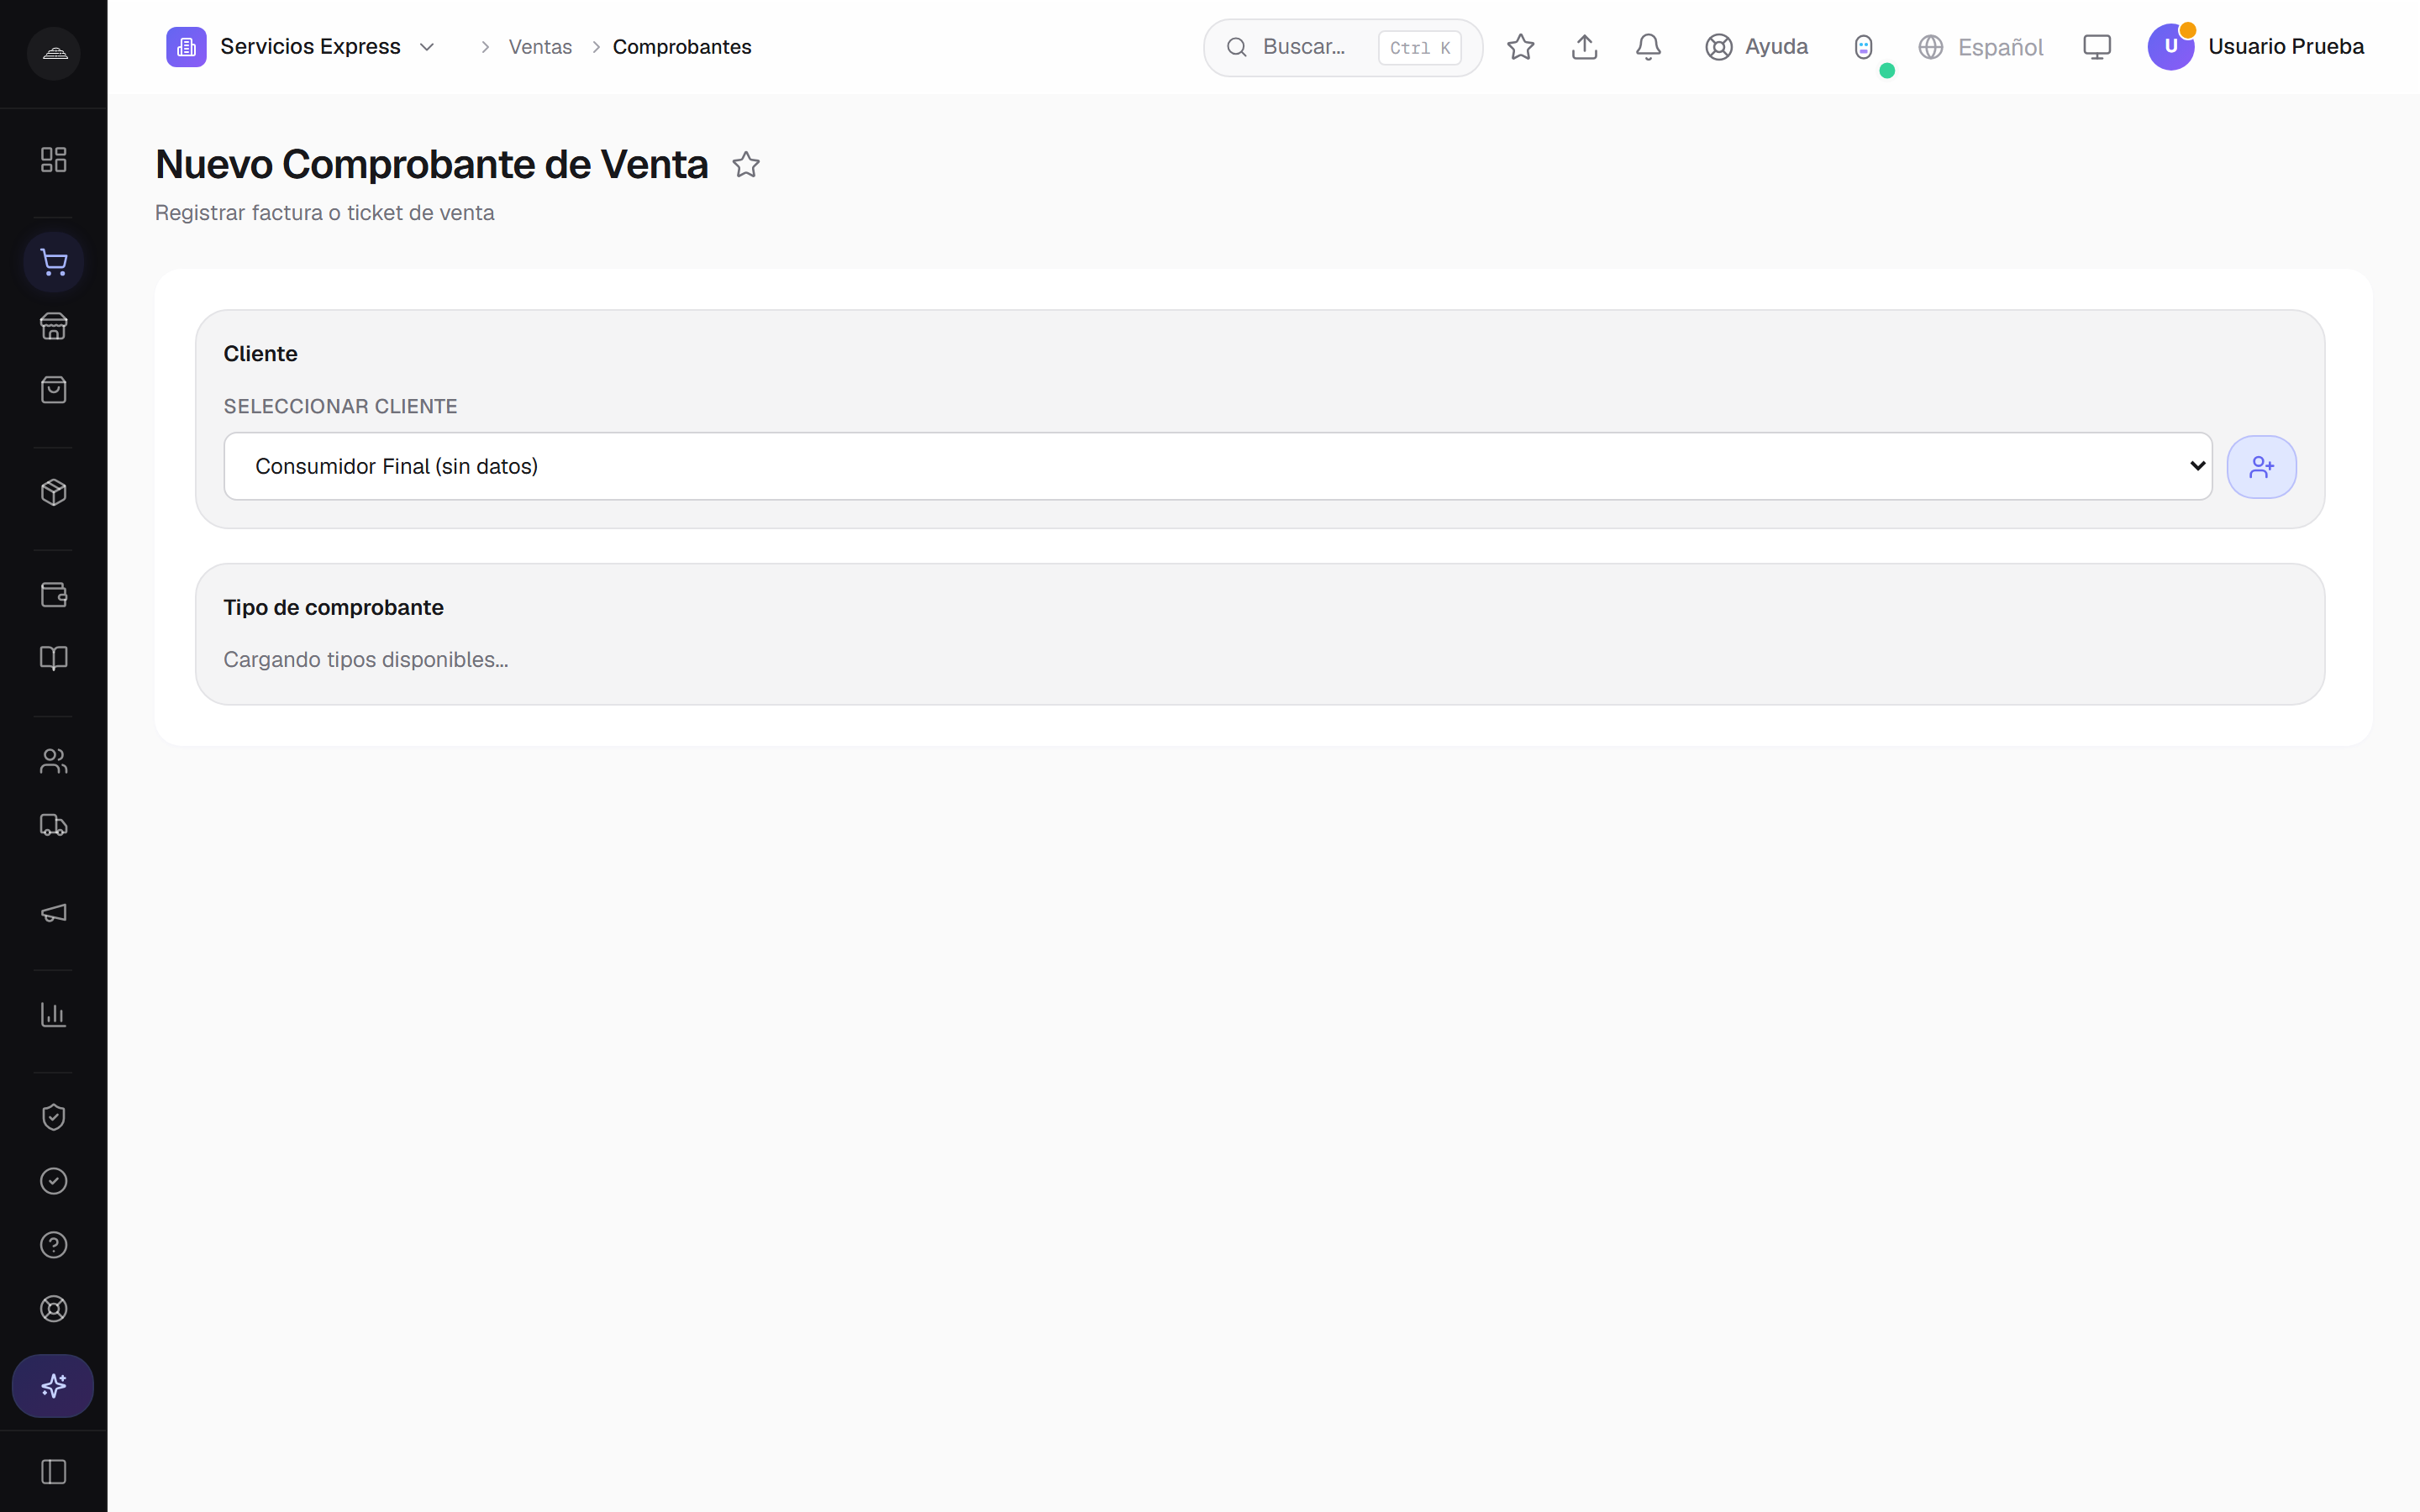Open the shopping bag purchases icon
This screenshot has height=1512, width=2420.
point(54,390)
